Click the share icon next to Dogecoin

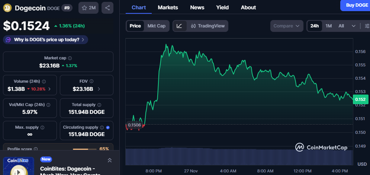point(107,7)
